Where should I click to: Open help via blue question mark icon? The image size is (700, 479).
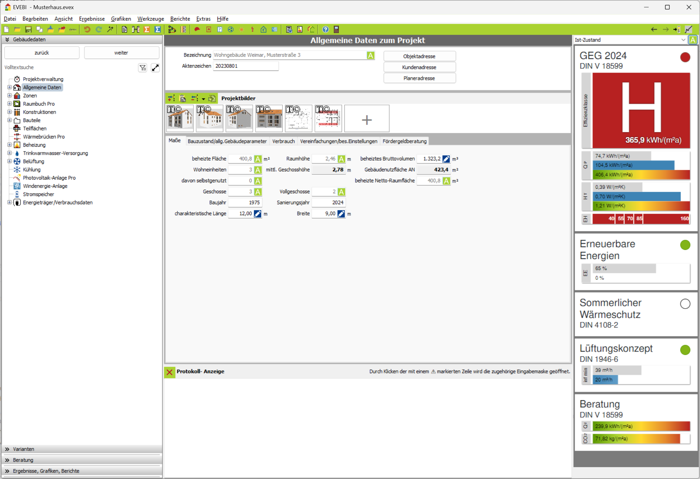325,29
